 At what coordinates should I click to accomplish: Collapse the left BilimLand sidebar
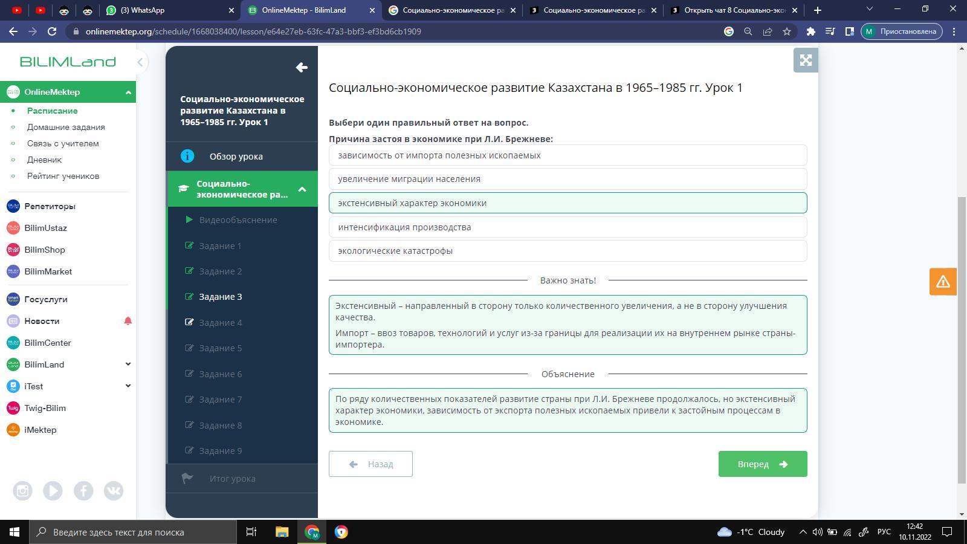(140, 62)
